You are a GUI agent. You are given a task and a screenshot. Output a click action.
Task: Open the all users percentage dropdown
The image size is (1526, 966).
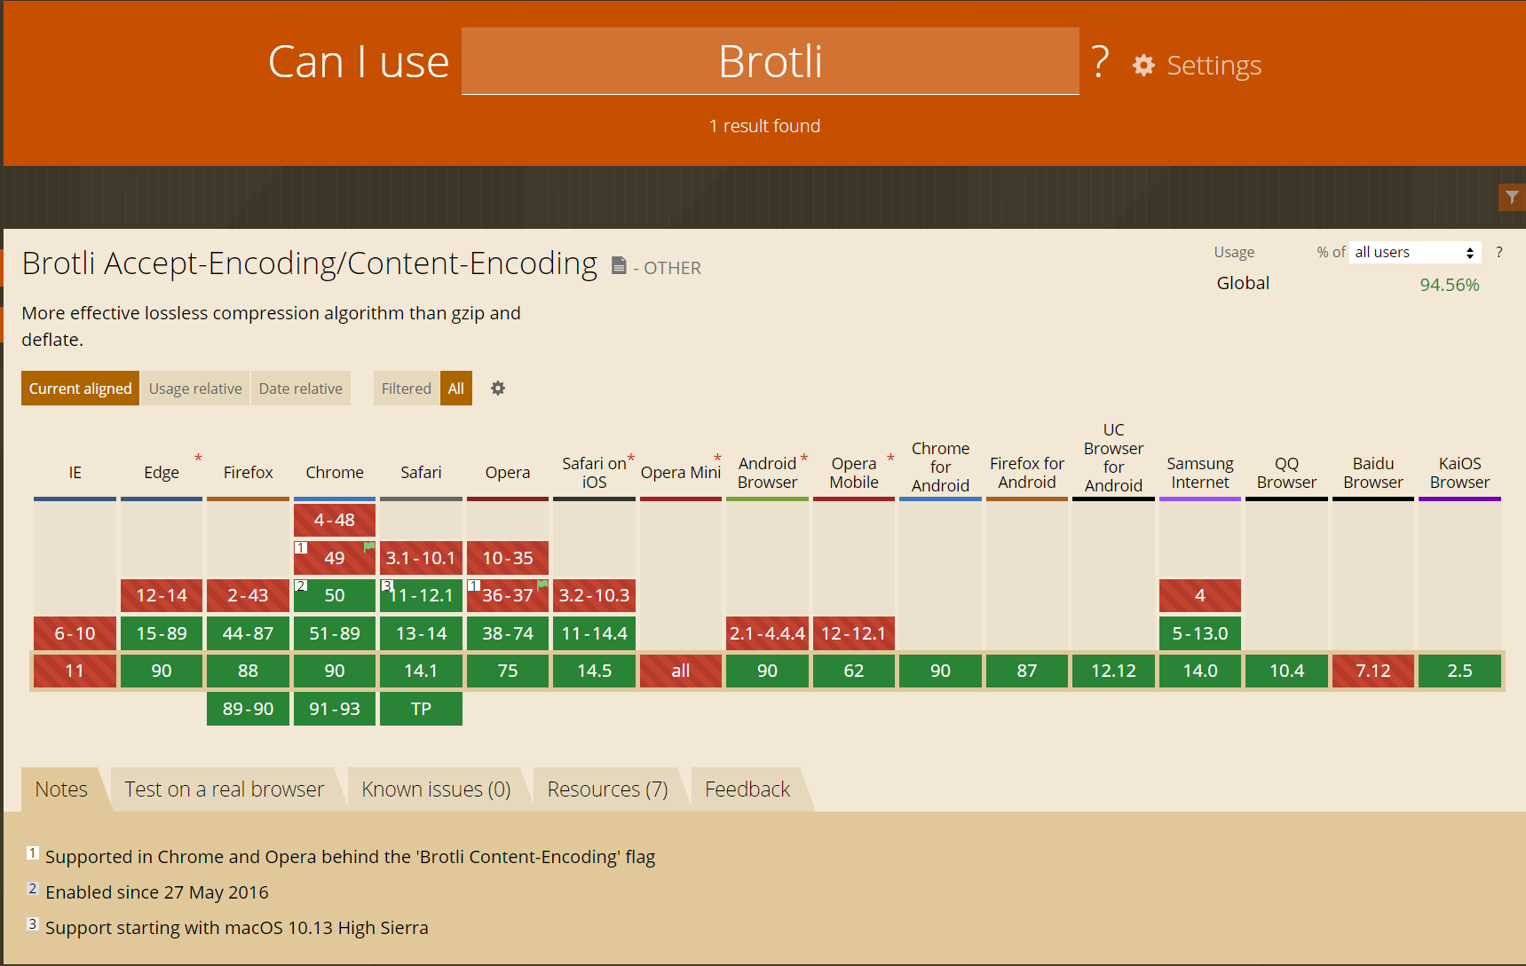point(1413,252)
